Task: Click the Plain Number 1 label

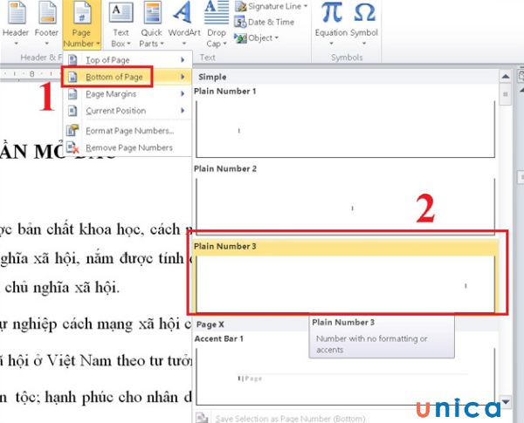Action: point(225,92)
